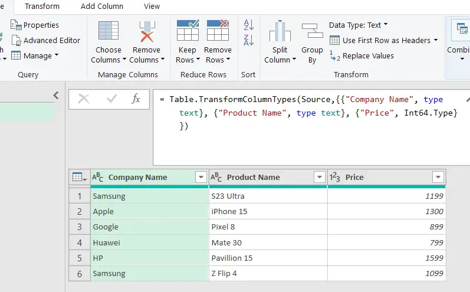
Task: Open the Advanced Editor
Action: (x=46, y=40)
